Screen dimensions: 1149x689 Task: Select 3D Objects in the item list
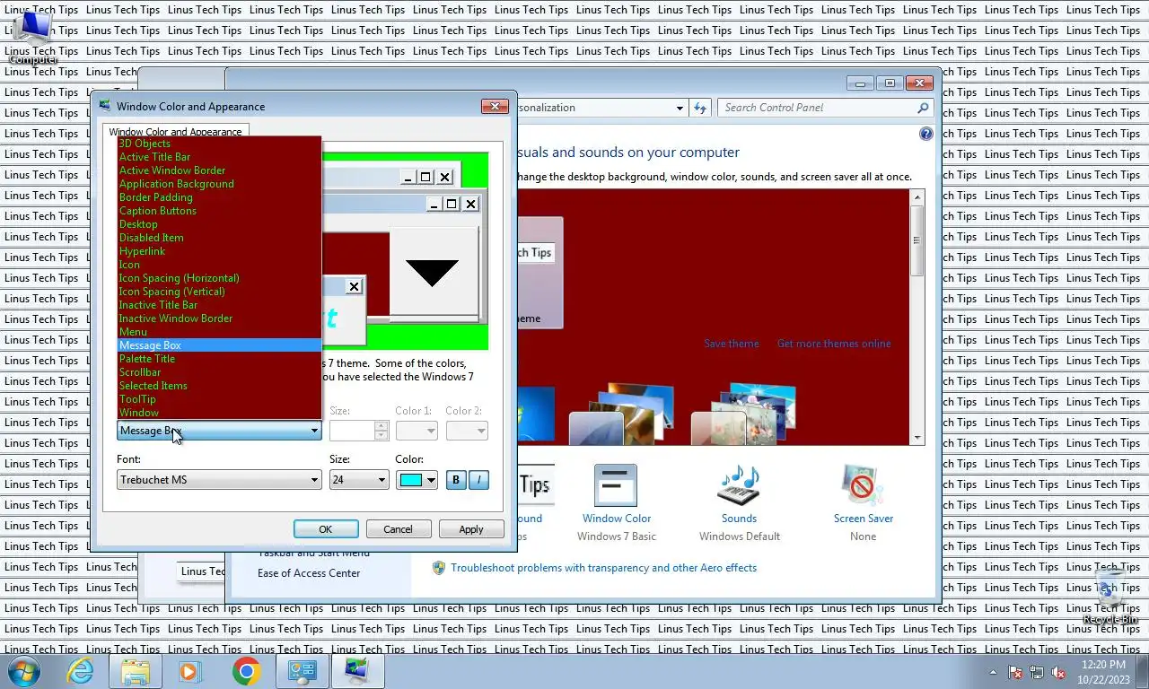pyautogui.click(x=219, y=144)
